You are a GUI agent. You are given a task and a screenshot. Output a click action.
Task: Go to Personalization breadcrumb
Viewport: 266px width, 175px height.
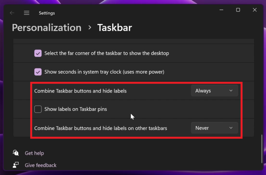point(47,28)
